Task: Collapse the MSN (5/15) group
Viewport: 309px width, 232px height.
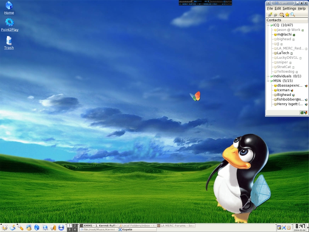Action: click(268, 81)
